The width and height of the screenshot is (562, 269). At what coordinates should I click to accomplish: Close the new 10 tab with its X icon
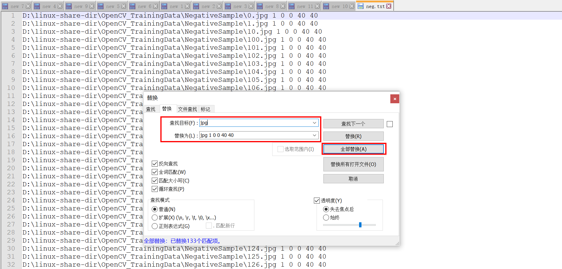coord(352,6)
